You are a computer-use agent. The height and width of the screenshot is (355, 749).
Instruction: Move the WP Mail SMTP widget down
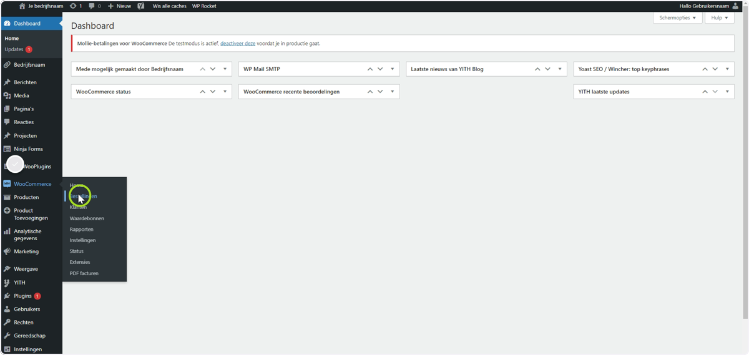tap(380, 69)
